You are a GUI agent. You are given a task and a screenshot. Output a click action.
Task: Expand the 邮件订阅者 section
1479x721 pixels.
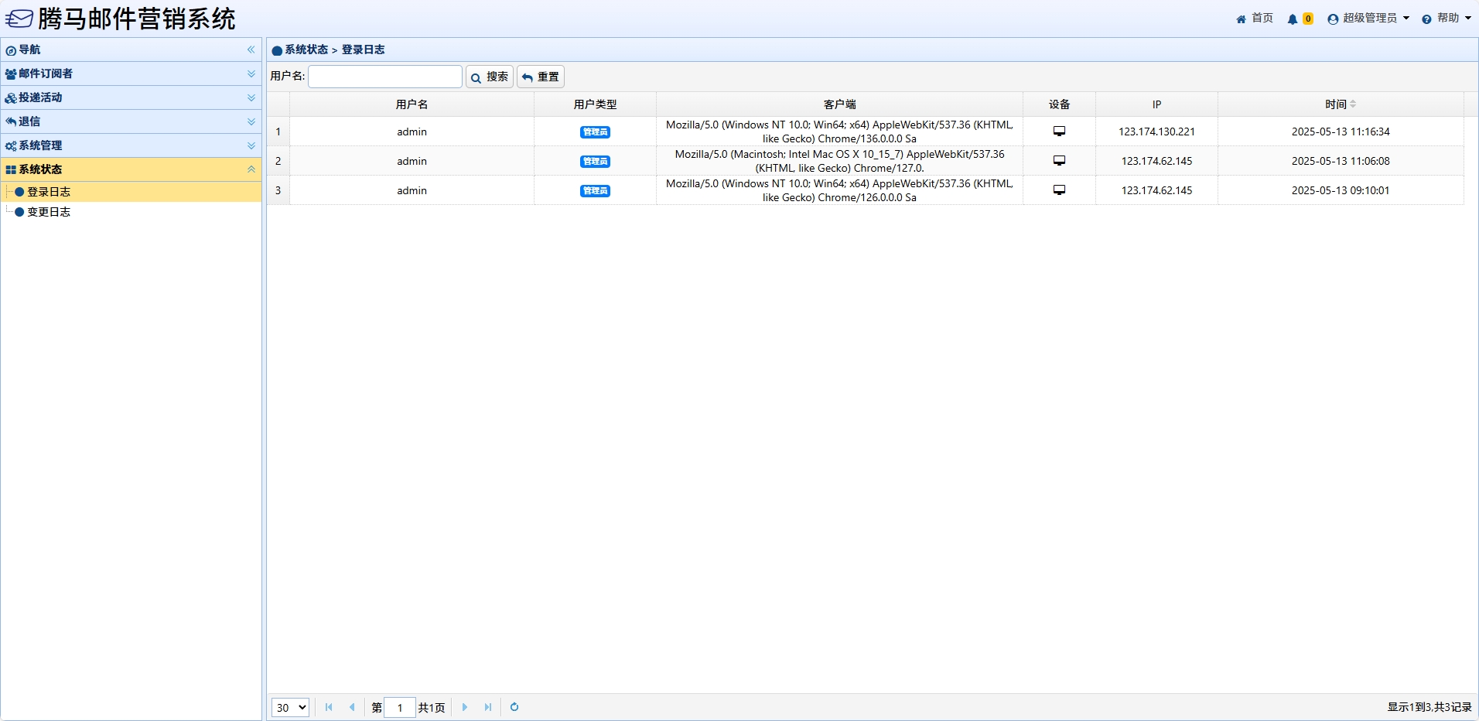[x=251, y=73]
